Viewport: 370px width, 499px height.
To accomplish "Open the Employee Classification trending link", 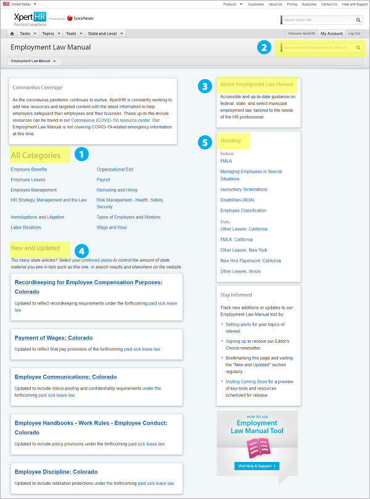I will coord(243,211).
